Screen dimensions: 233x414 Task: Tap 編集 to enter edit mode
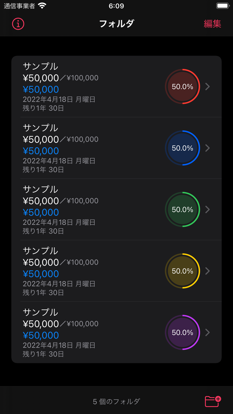pos(212,24)
